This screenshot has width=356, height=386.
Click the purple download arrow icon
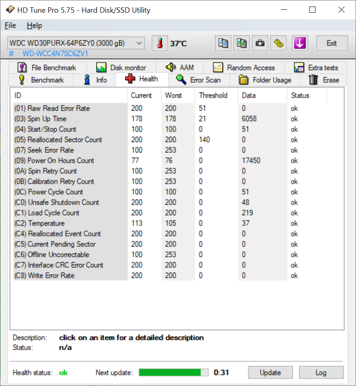click(x=299, y=43)
